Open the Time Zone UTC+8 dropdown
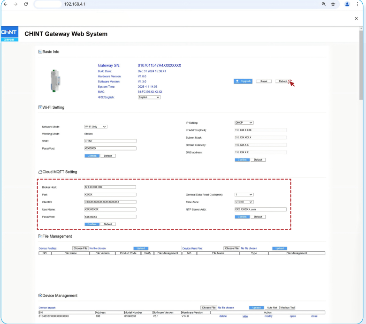 244,202
